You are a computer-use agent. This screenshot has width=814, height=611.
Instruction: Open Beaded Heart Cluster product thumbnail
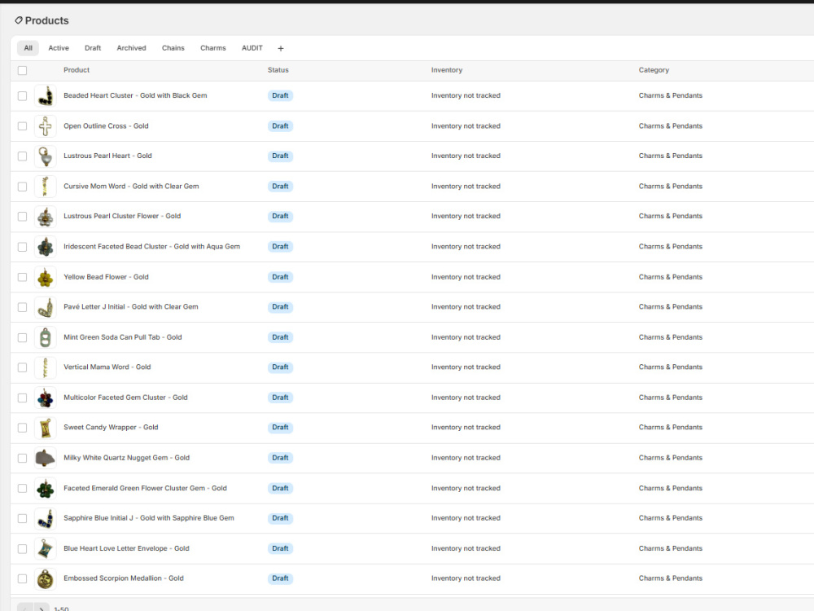(45, 95)
